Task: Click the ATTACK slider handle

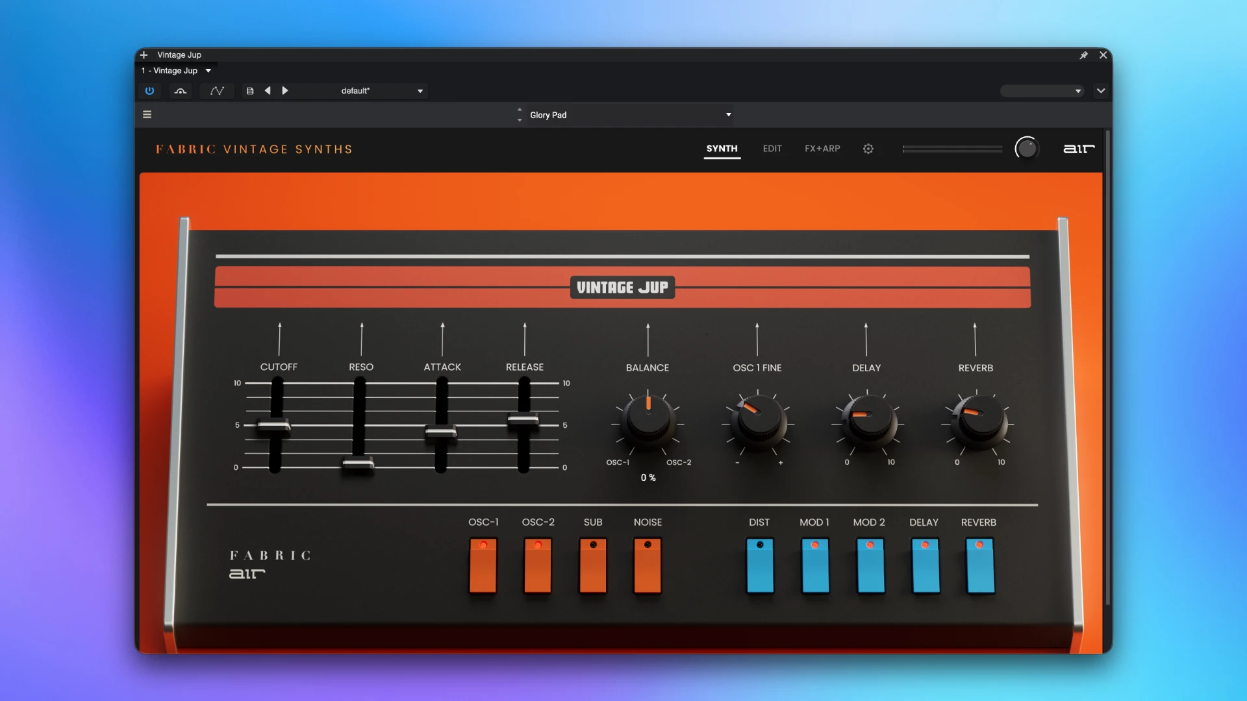Action: tap(441, 431)
